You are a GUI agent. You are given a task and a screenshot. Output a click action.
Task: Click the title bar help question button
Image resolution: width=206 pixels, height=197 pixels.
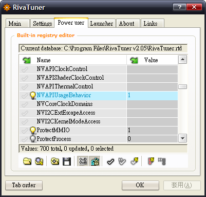pyautogui.click(x=180, y=7)
